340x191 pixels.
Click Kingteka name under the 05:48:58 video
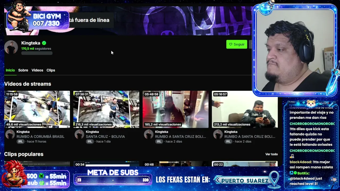click(x=162, y=132)
